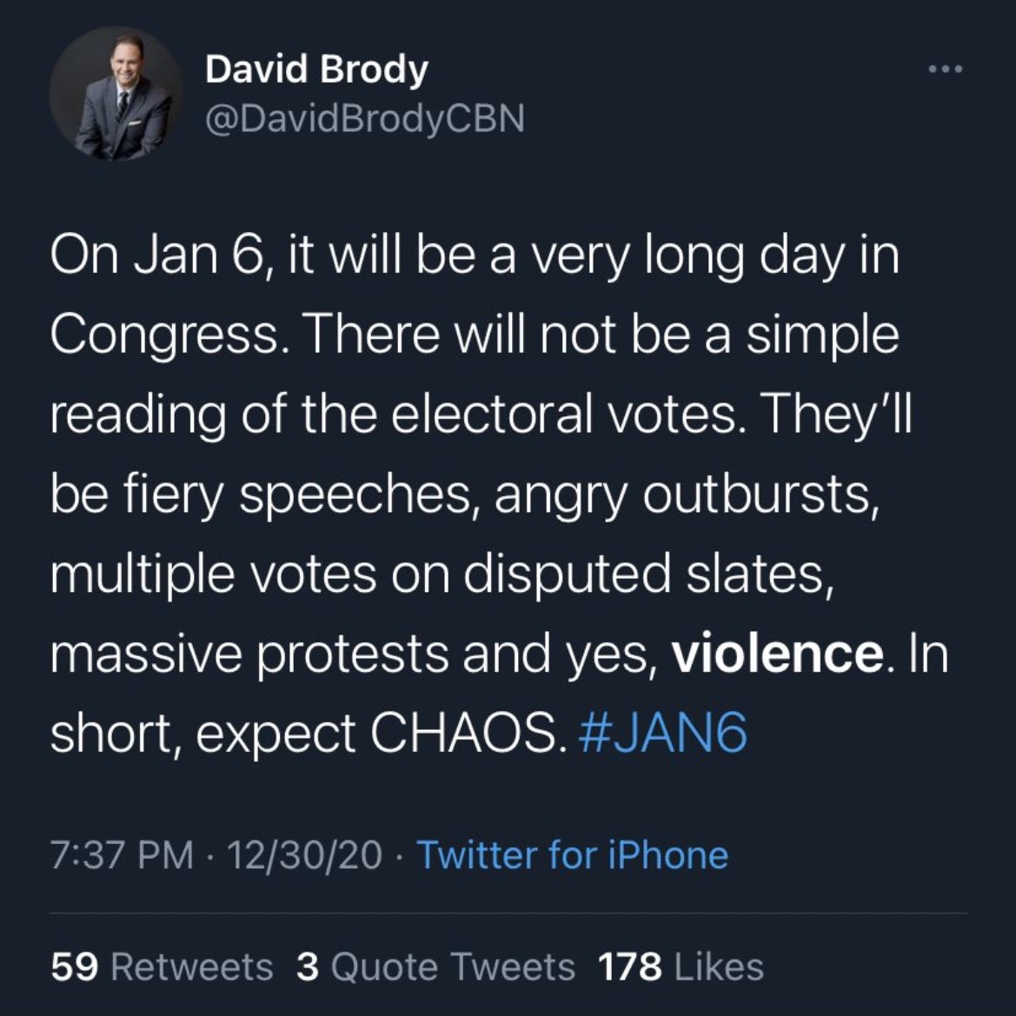1016x1016 pixels.
Task: Click the 7:37 PM timestamp
Action: [x=122, y=855]
